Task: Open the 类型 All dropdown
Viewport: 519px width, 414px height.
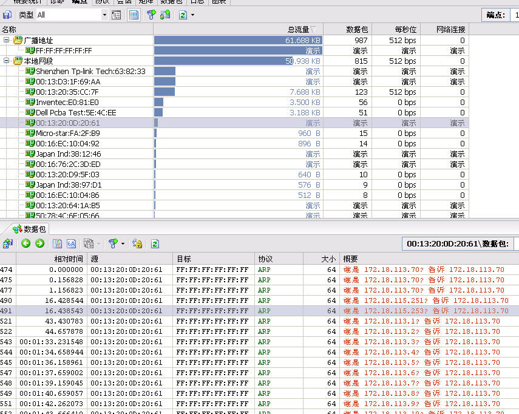Action: click(x=104, y=15)
